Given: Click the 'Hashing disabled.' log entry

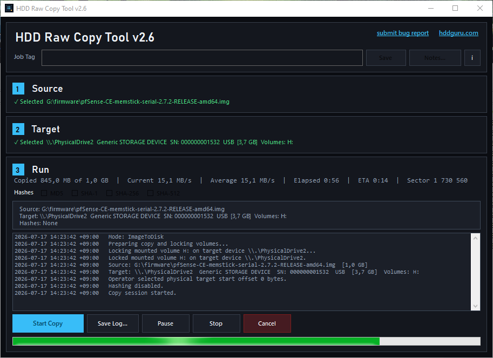Looking at the screenshot, I should click(x=136, y=286).
